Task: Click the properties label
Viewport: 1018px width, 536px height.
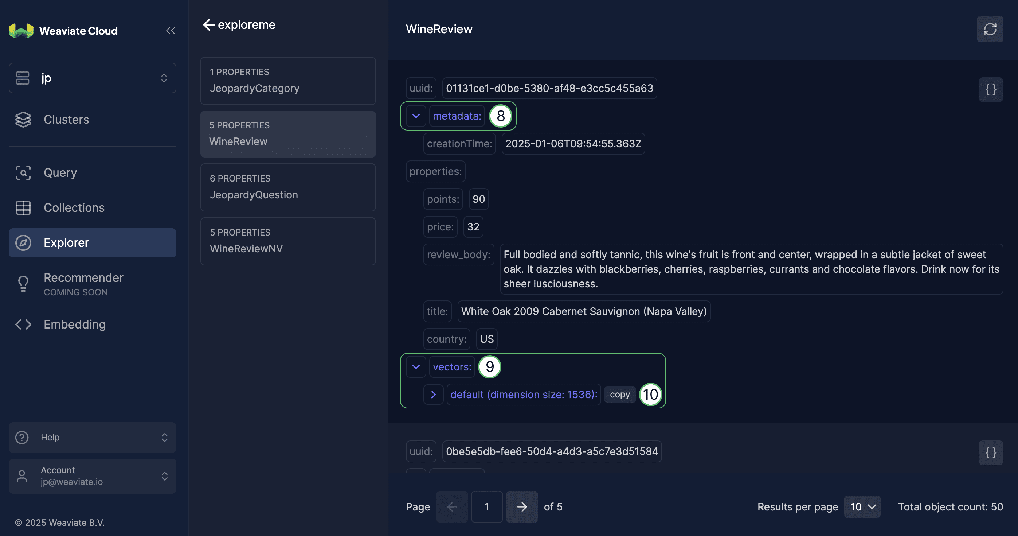Action: point(435,171)
